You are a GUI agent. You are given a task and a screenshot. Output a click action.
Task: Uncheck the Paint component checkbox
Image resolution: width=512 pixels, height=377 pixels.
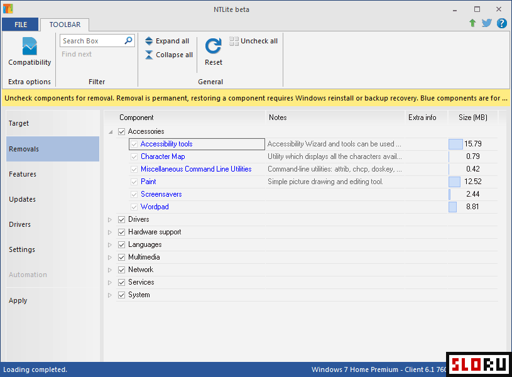[134, 182]
